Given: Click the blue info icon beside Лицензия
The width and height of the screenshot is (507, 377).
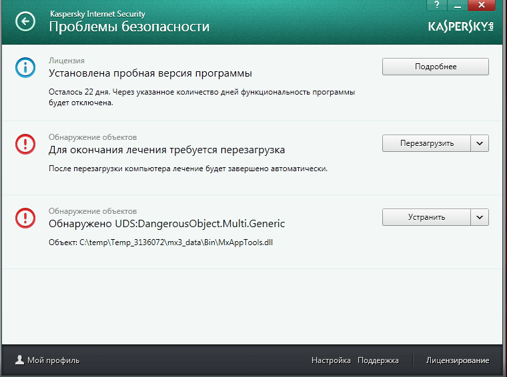Looking at the screenshot, I should [x=25, y=67].
